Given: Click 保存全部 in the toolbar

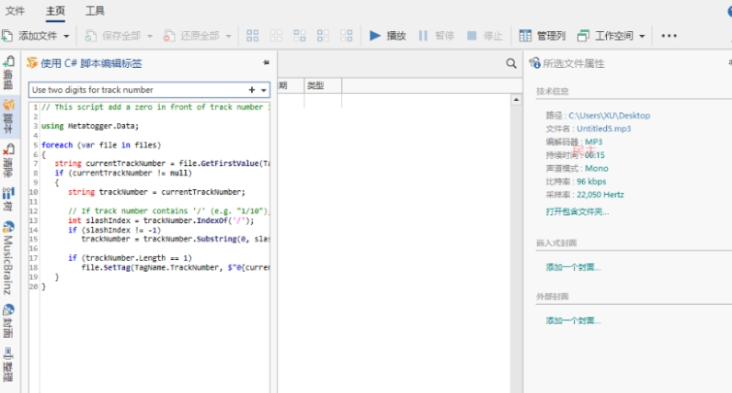Looking at the screenshot, I should click(x=113, y=36).
